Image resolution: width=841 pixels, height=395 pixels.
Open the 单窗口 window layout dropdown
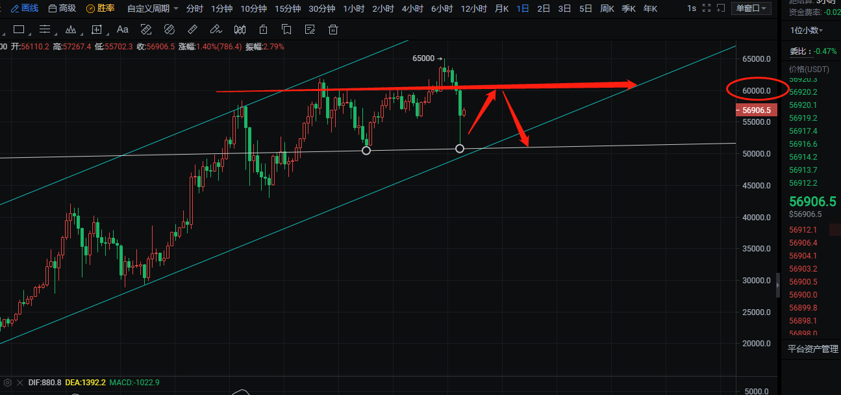751,8
